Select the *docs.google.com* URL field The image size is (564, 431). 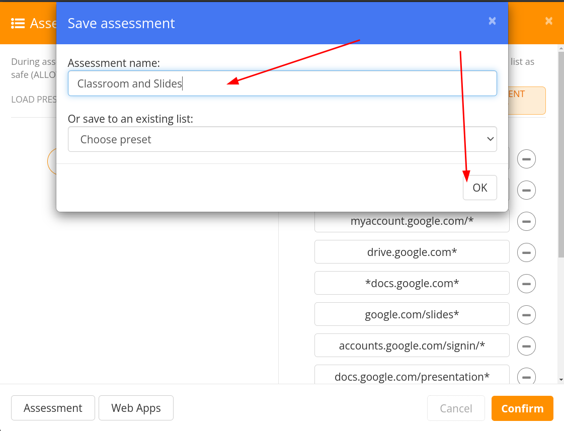412,283
